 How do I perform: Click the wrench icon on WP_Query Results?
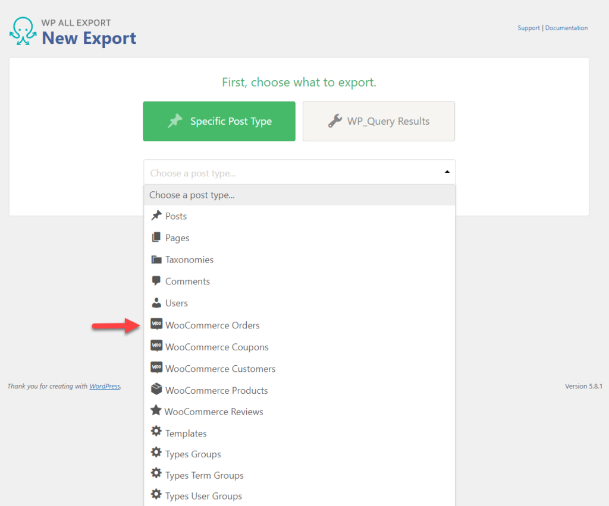pyautogui.click(x=335, y=121)
